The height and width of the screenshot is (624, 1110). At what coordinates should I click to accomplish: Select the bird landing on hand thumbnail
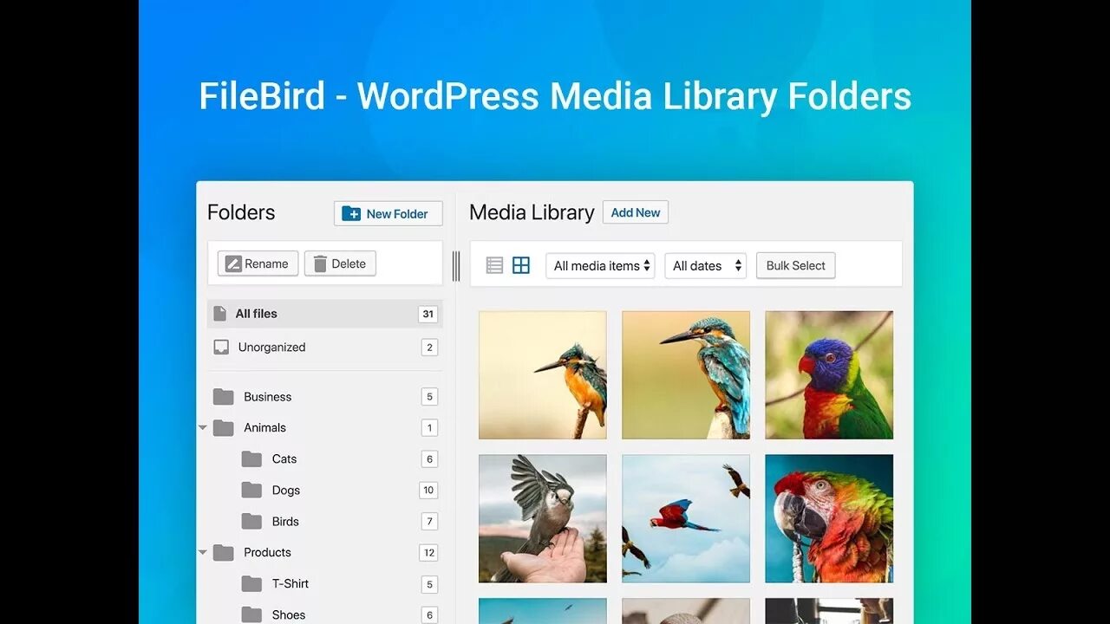click(543, 518)
